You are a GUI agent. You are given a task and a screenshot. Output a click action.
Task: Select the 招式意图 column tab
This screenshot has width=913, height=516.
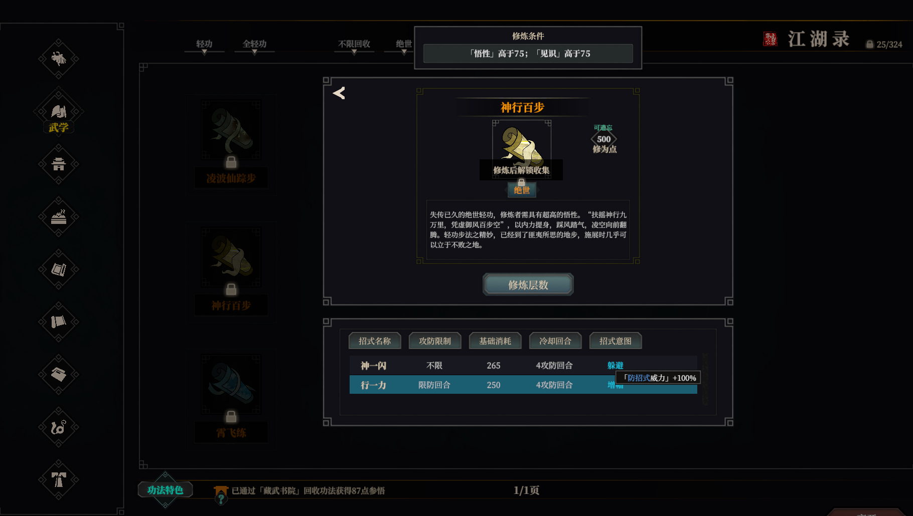pyautogui.click(x=616, y=341)
